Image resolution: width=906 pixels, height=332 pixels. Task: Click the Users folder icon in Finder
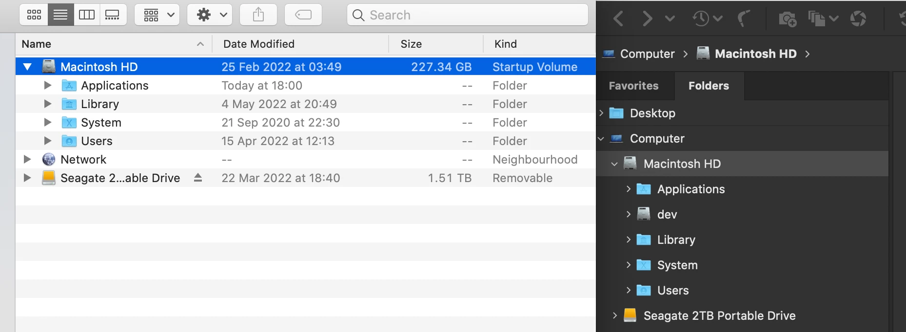(x=69, y=141)
